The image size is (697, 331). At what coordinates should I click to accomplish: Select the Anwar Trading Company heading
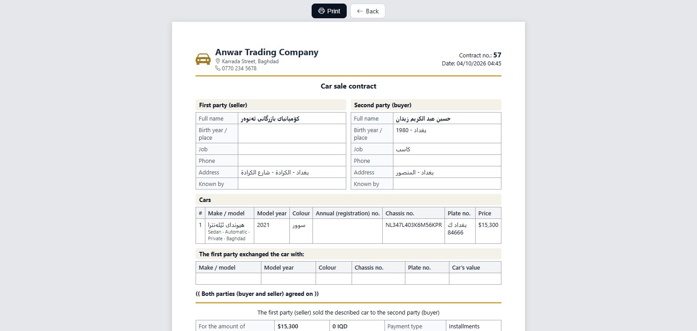(267, 52)
